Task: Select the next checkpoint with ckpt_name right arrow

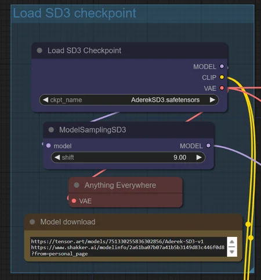Action: click(212, 100)
